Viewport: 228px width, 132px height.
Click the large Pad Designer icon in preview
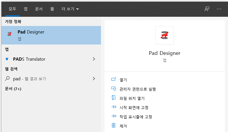point(165,35)
